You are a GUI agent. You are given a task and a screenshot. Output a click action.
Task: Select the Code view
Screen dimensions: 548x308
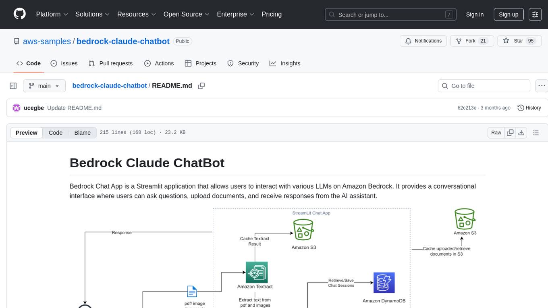(x=56, y=133)
